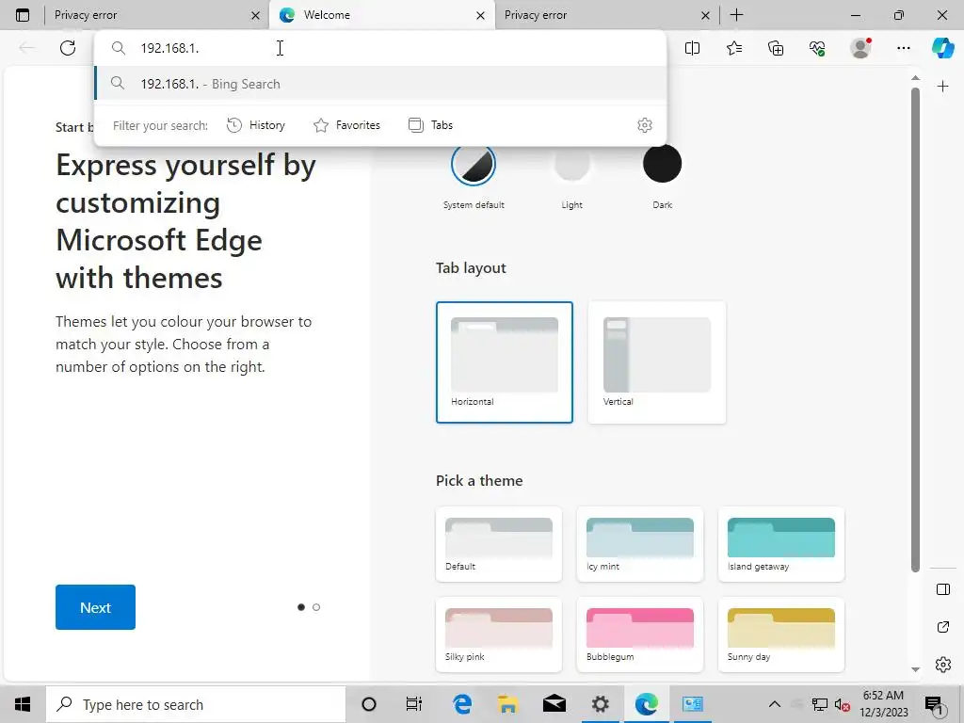The height and width of the screenshot is (723, 964).
Task: Open Task View on taskbar
Action: [414, 704]
